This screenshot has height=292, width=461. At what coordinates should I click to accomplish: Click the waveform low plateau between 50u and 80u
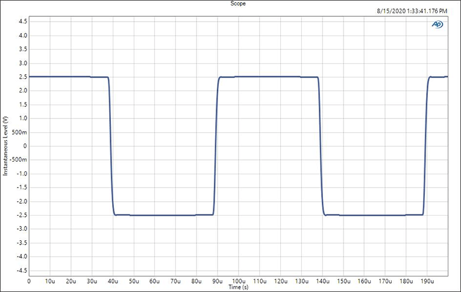(163, 215)
